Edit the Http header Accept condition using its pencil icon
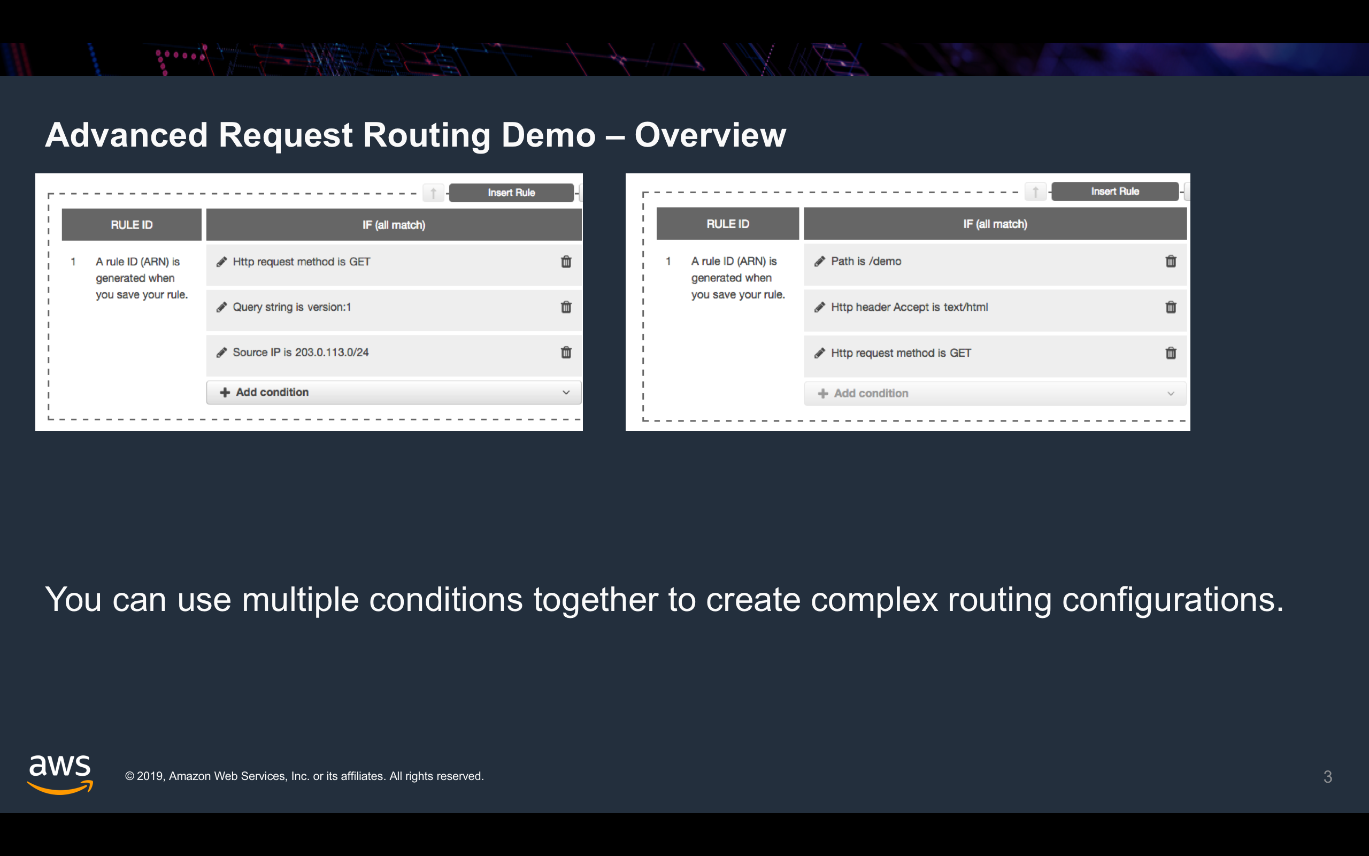Viewport: 1369px width, 856px height. point(819,307)
